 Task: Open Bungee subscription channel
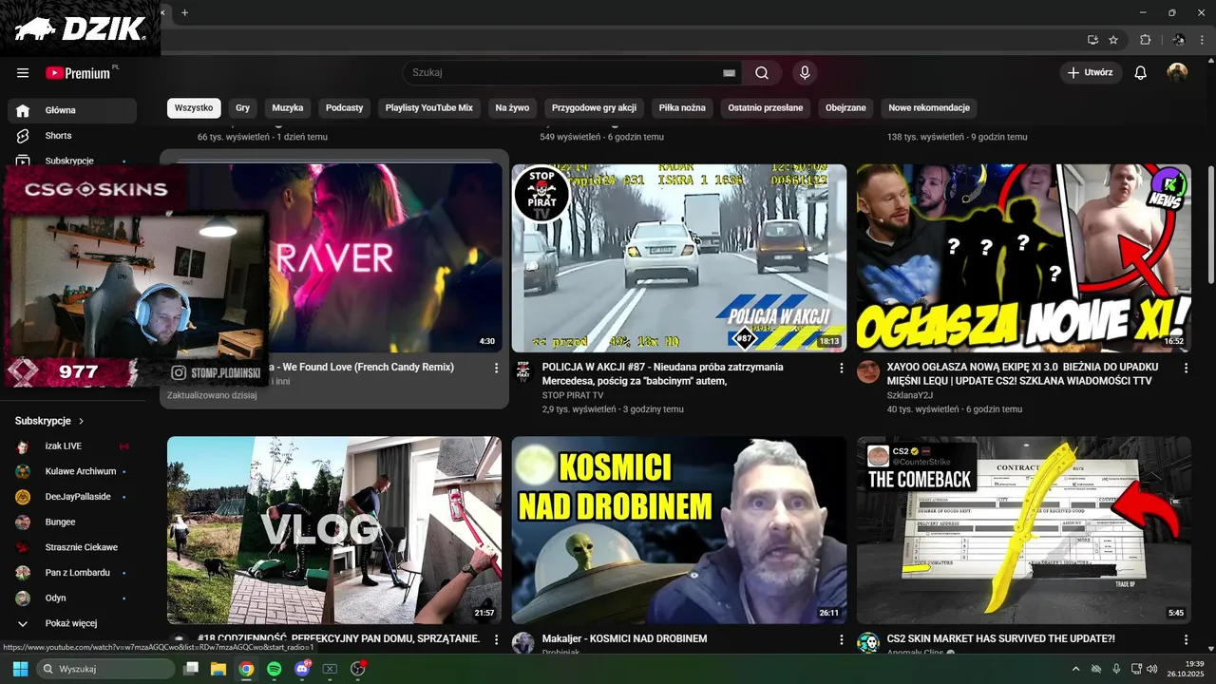pos(72,522)
